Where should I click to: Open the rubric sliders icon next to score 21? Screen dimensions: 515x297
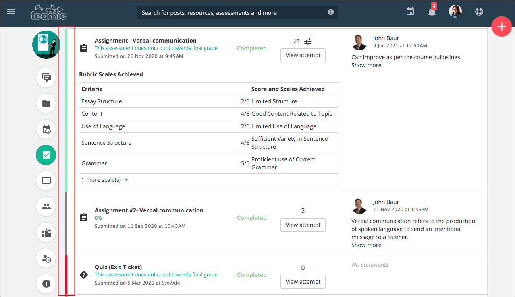pyautogui.click(x=308, y=41)
